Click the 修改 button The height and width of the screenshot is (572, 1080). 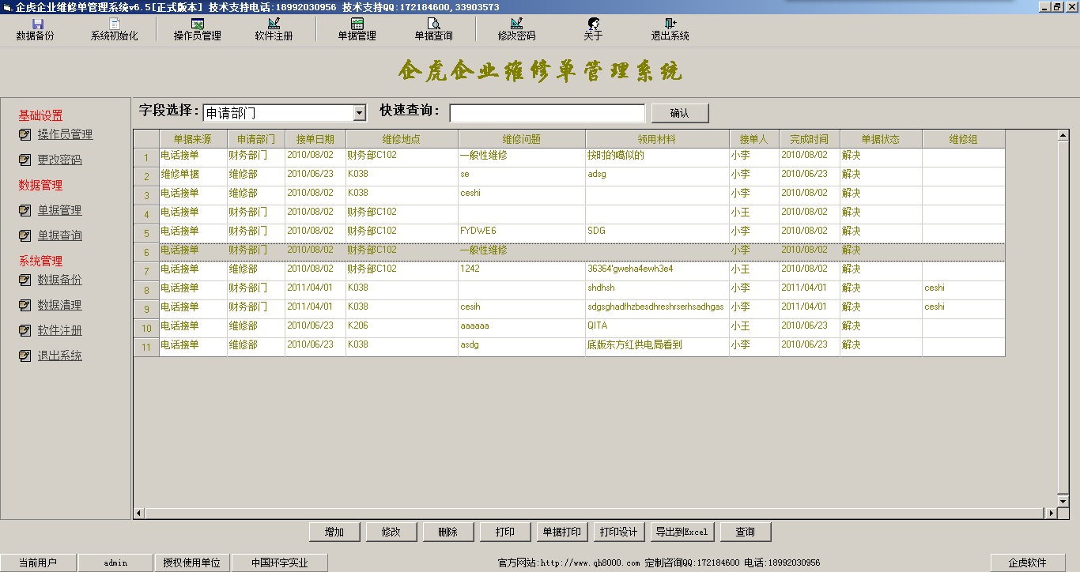click(391, 532)
